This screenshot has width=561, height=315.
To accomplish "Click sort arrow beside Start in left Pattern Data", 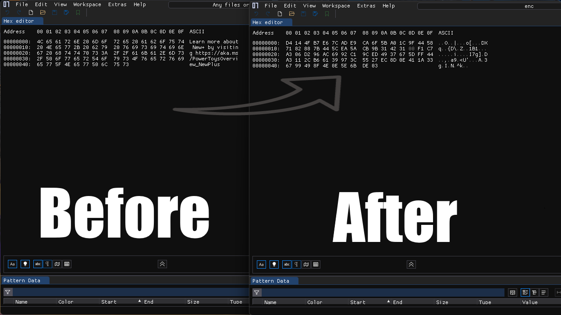I will (x=140, y=301).
